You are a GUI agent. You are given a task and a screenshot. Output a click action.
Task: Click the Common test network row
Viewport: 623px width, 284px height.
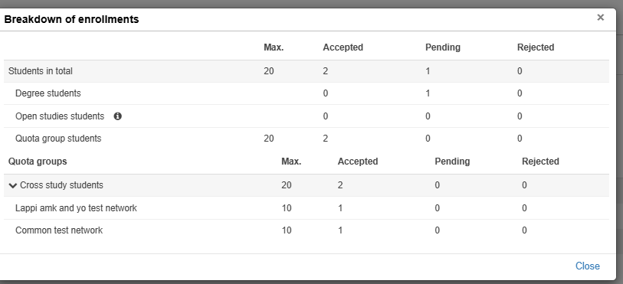307,230
